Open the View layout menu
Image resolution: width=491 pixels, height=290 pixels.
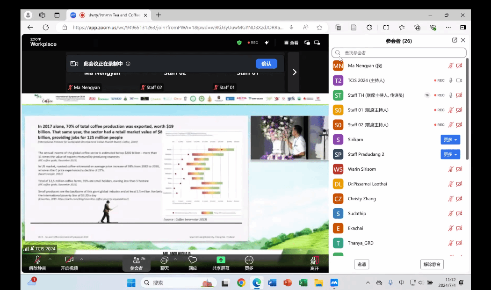click(291, 43)
